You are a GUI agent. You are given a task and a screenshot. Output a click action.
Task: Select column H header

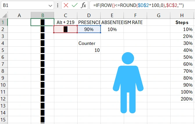point(182,15)
